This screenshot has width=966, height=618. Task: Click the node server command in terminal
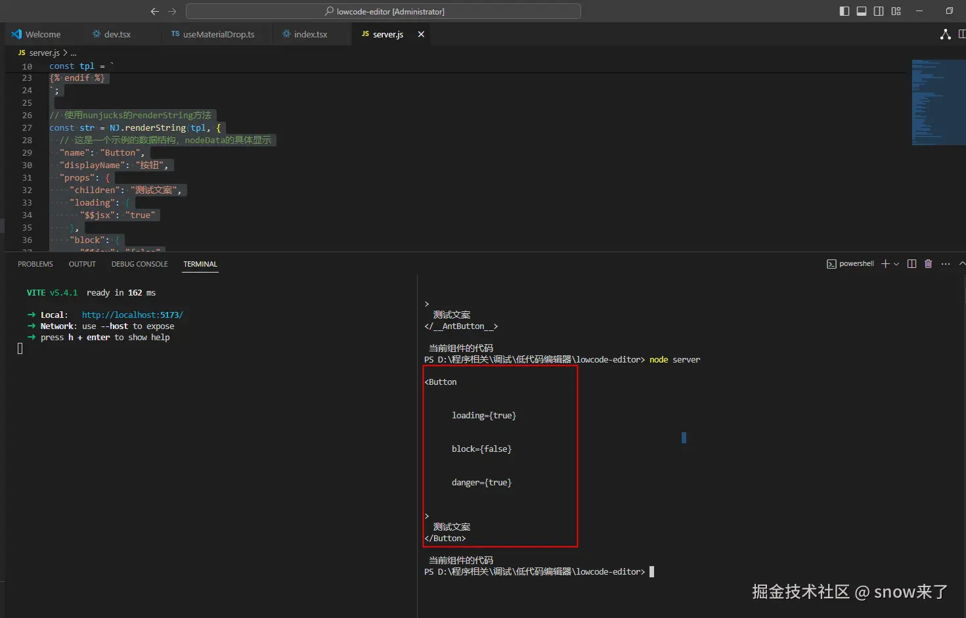point(675,360)
